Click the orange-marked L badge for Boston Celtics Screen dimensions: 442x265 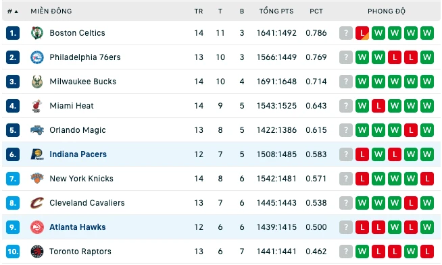362,33
